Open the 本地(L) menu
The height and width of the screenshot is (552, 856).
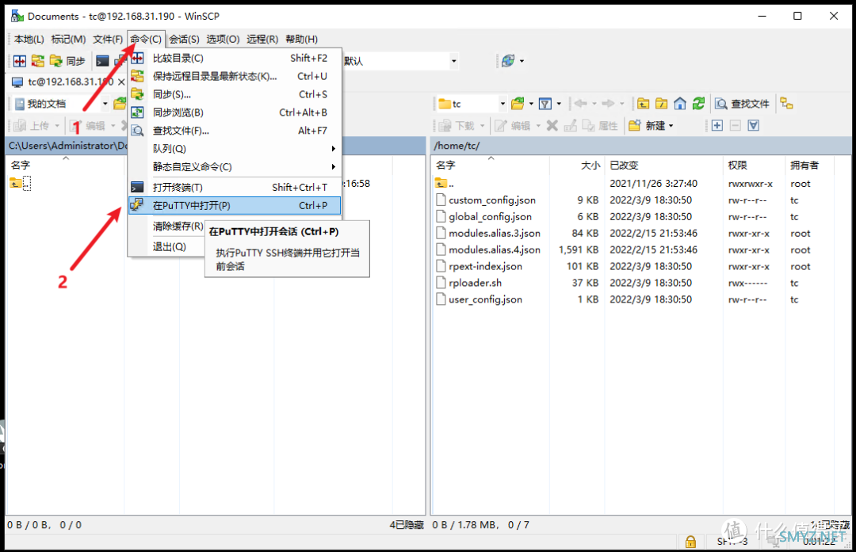point(29,40)
